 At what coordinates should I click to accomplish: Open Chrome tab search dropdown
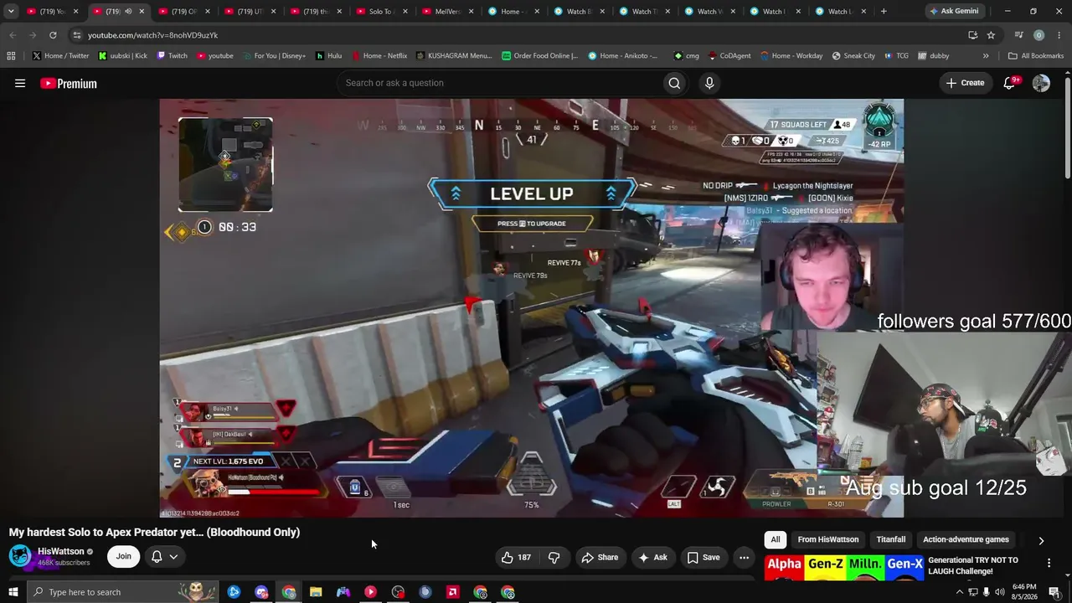point(11,12)
